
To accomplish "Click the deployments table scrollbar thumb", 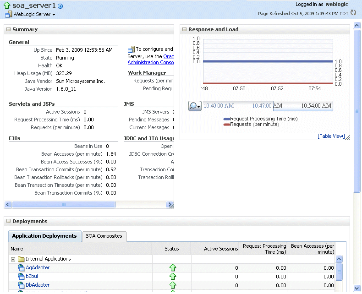I will [339, 272].
